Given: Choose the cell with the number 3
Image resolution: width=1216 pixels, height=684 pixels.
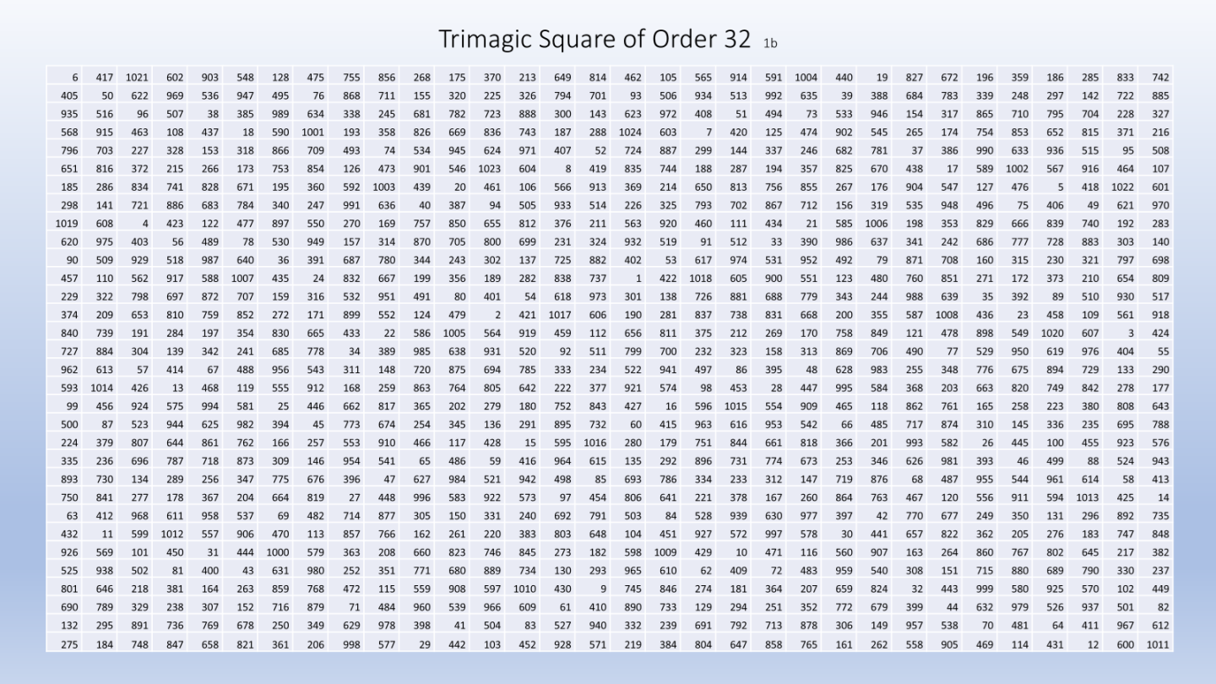Looking at the screenshot, I should 1122,333.
